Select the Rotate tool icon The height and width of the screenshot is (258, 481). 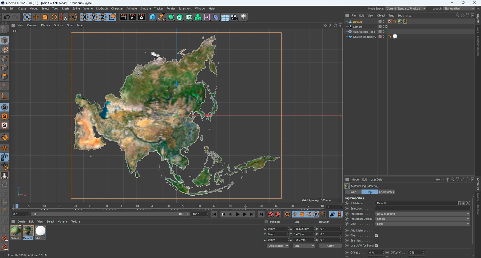(54, 17)
